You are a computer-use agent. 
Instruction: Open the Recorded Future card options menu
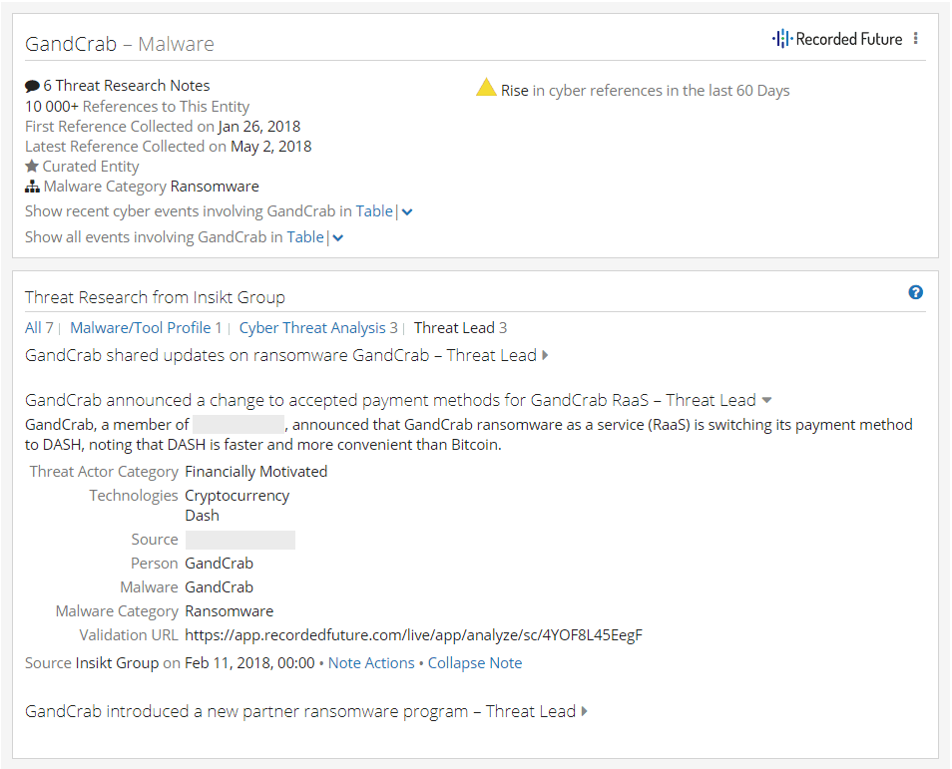coord(915,39)
